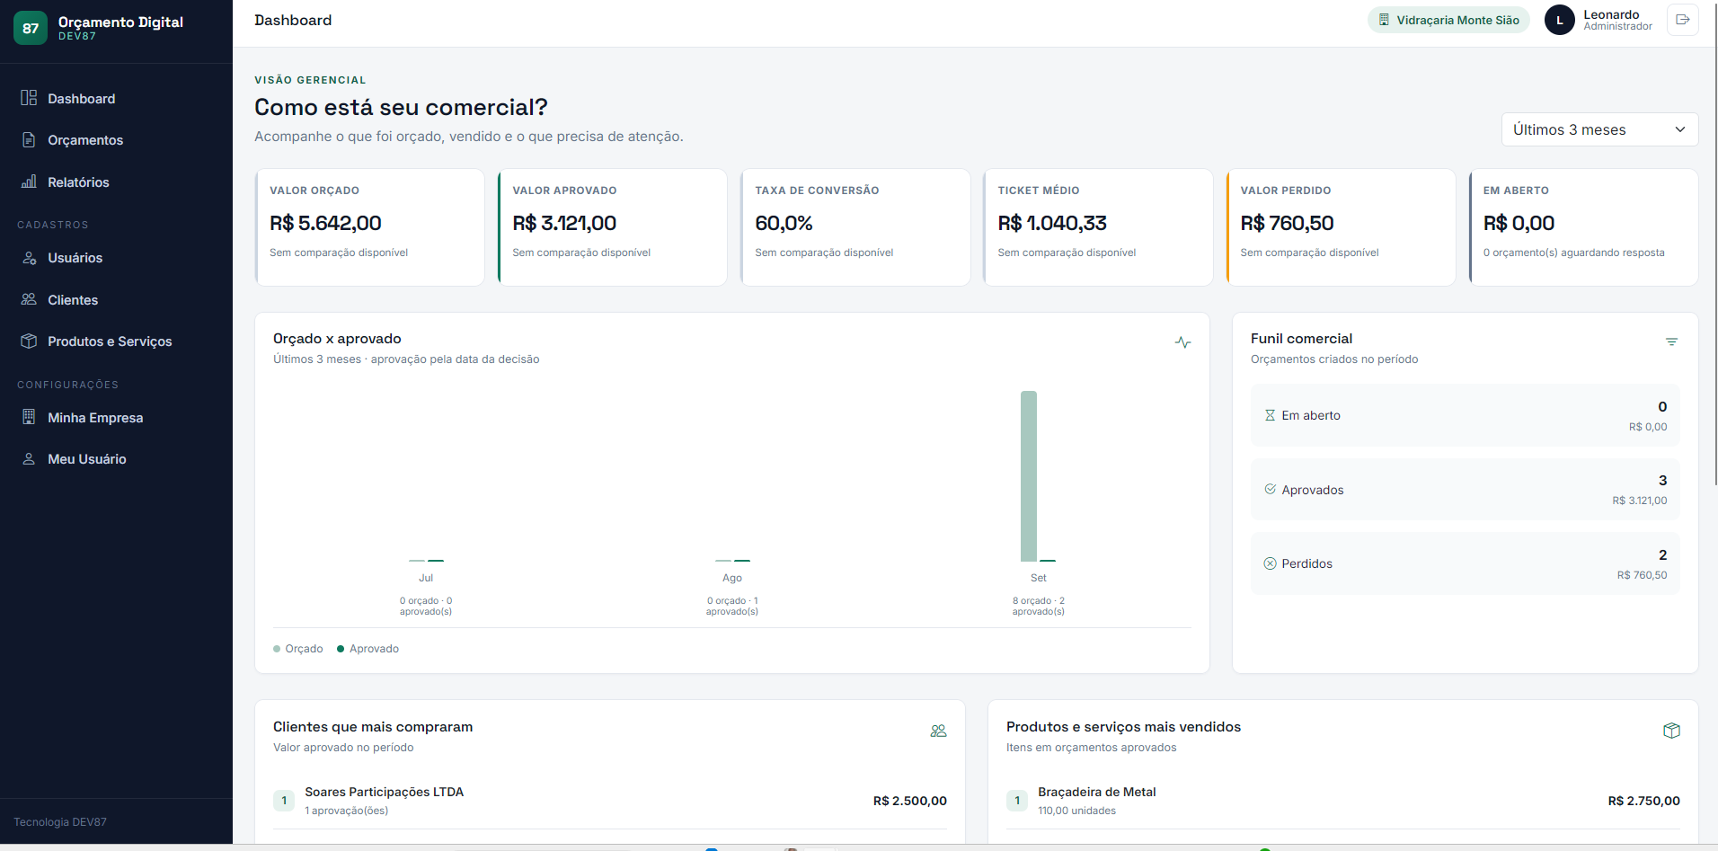The width and height of the screenshot is (1718, 851).
Task: Click the Braçadeira de Metal product row
Action: tap(1343, 801)
